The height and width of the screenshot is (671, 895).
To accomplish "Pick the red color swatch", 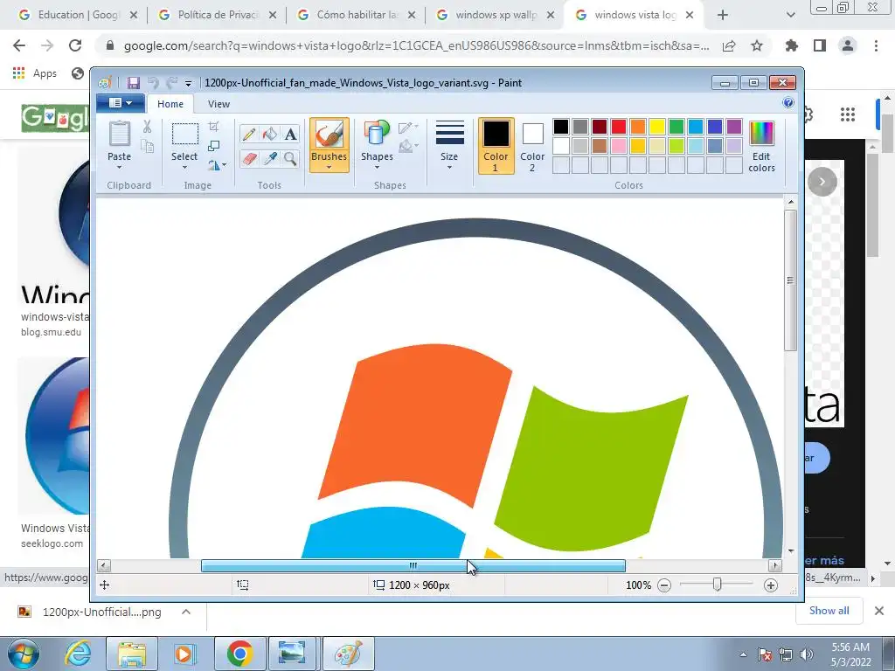I will (x=619, y=126).
